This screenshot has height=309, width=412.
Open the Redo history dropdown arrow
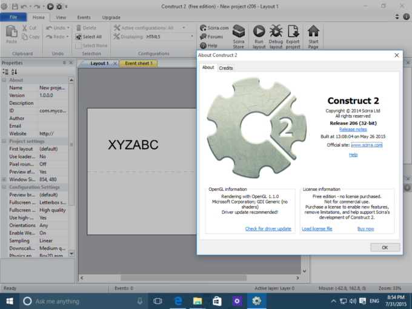pos(67,36)
